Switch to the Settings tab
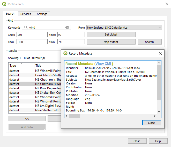 42,14
